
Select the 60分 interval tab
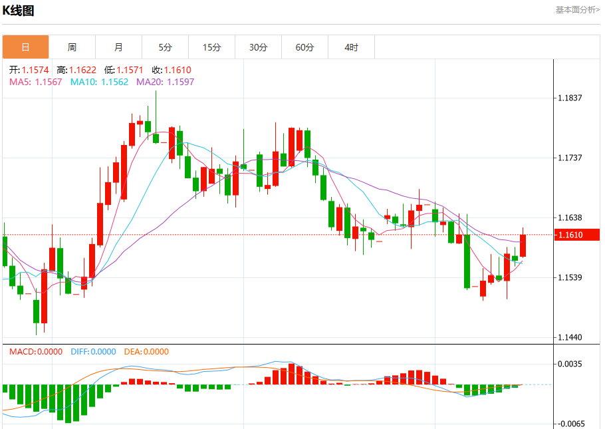[x=304, y=47]
